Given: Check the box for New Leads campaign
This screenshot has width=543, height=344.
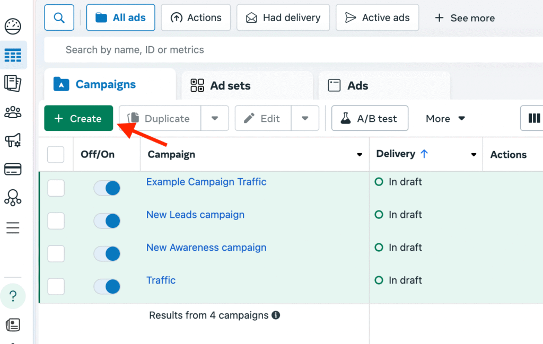Looking at the screenshot, I should (x=56, y=221).
